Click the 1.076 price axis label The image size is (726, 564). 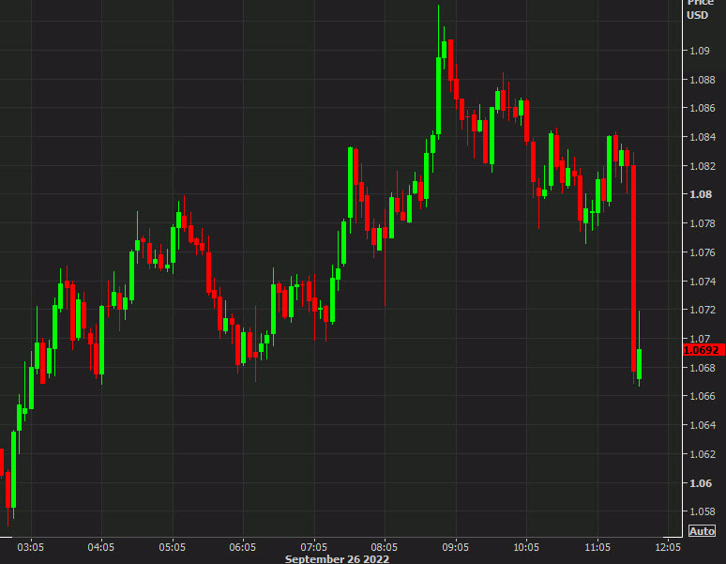pos(703,252)
